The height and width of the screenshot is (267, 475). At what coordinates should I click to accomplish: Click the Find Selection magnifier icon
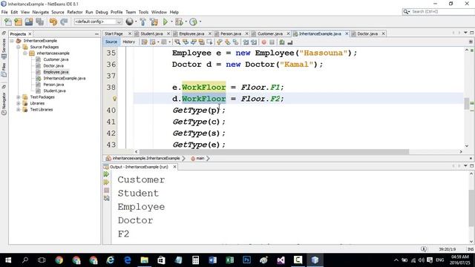pyautogui.click(x=177, y=42)
